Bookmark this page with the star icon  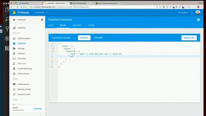coord(160,7)
